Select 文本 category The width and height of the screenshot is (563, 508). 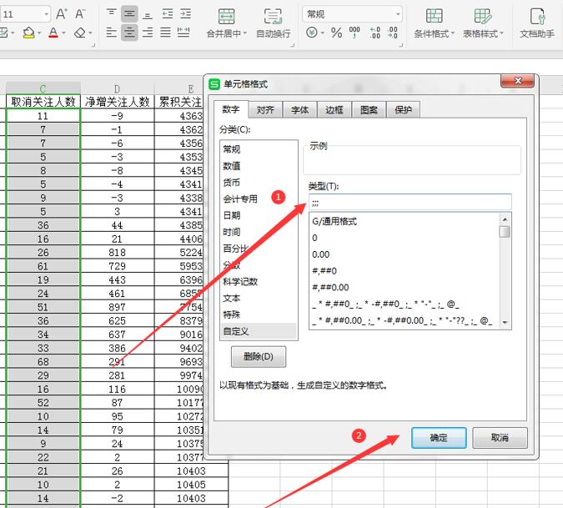click(x=259, y=298)
